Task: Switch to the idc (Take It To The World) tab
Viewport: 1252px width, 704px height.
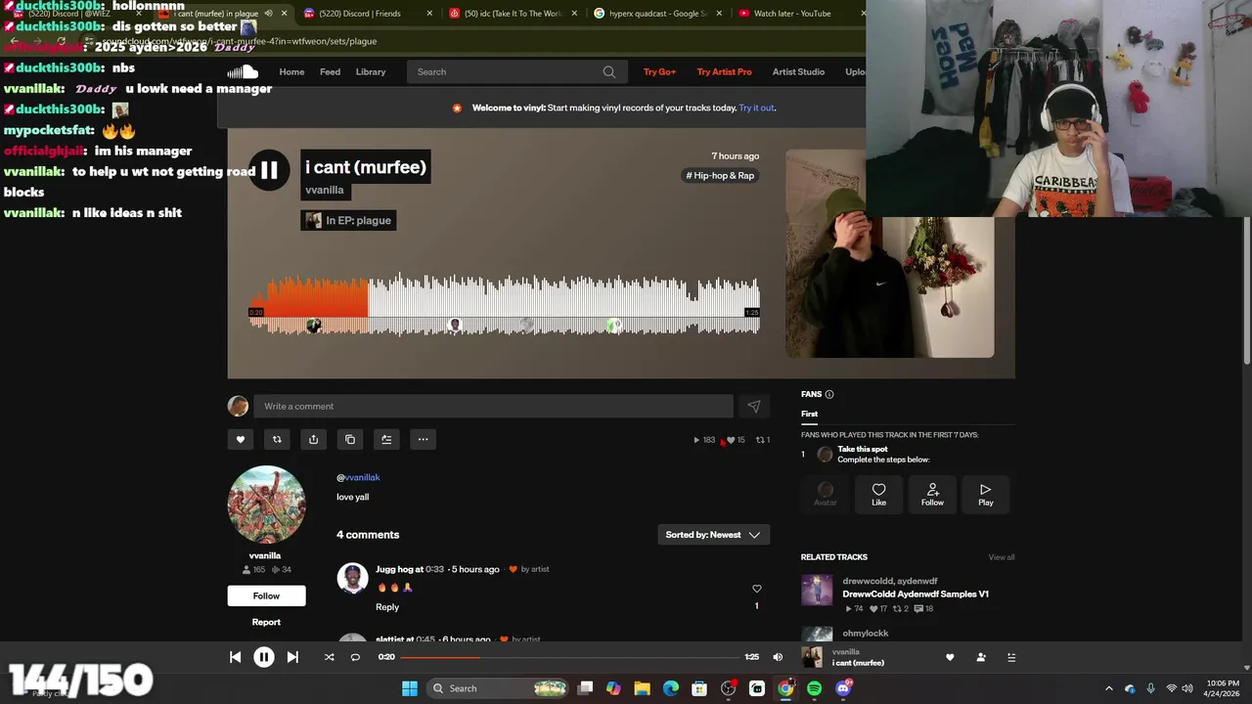Action: 512,14
